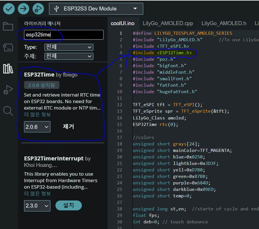Click line 29 float fps;
The image size is (259, 229).
click(x=146, y=215)
